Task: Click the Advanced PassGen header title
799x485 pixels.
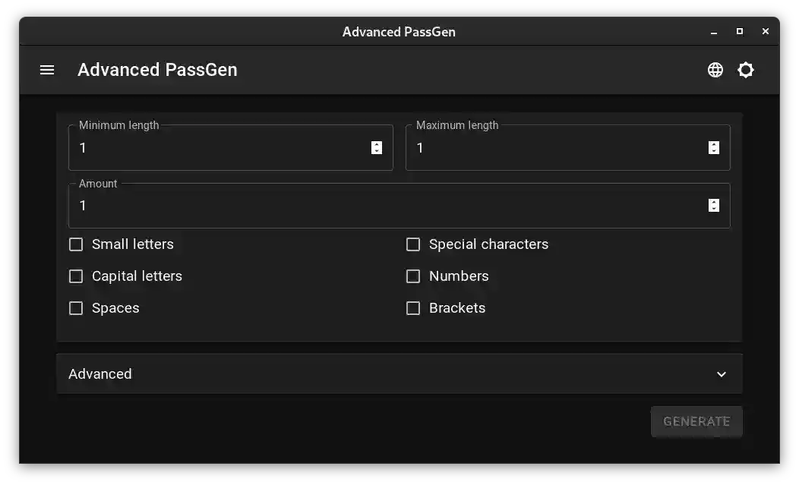Action: [x=157, y=69]
